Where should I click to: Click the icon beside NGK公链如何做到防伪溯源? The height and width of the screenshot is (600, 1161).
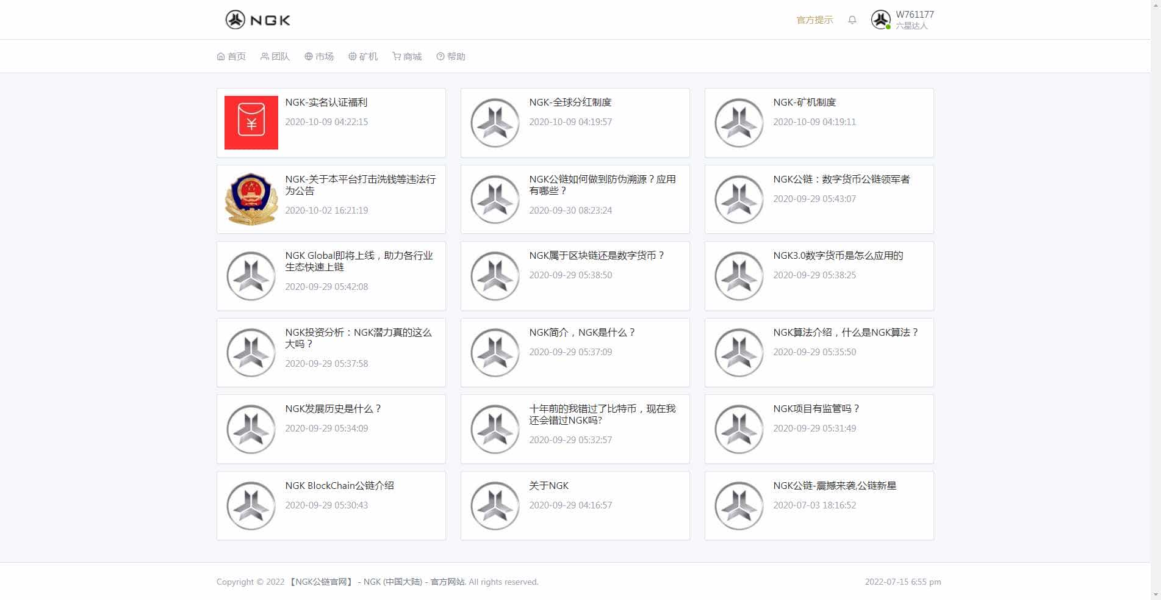[x=495, y=199]
